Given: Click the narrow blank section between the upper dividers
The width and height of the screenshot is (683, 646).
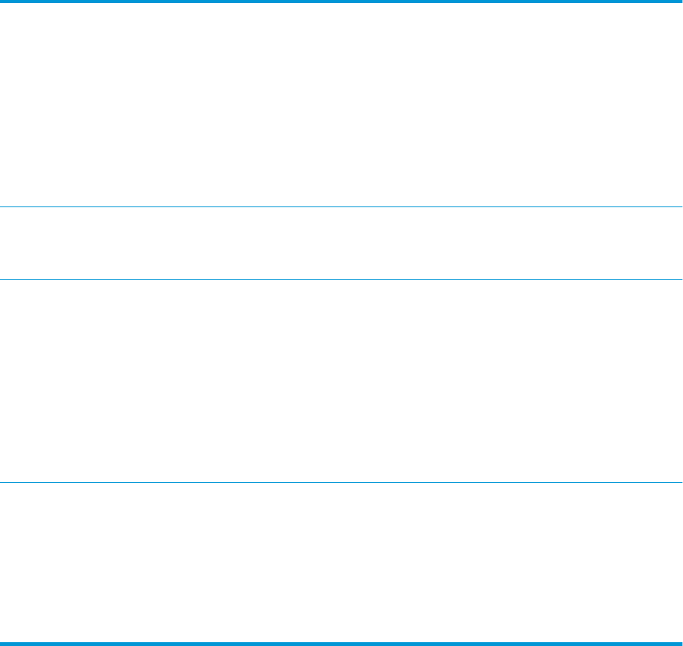Looking at the screenshot, I should pos(341,244).
